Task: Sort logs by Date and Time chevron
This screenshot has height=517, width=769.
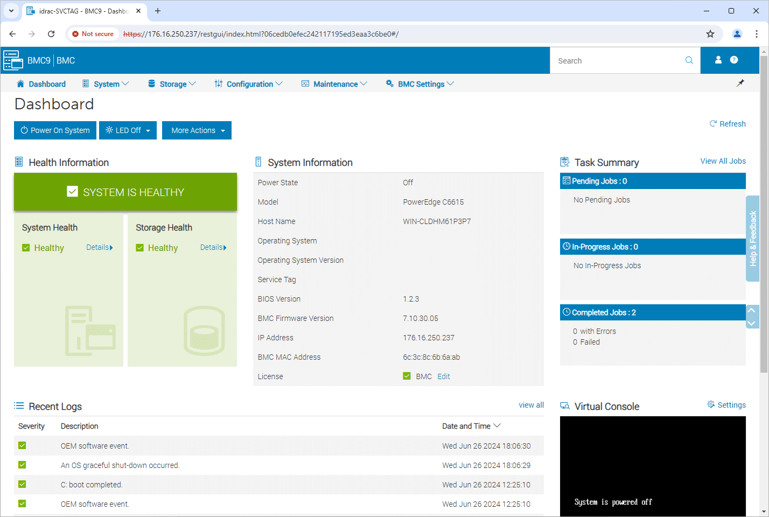Action: point(497,425)
